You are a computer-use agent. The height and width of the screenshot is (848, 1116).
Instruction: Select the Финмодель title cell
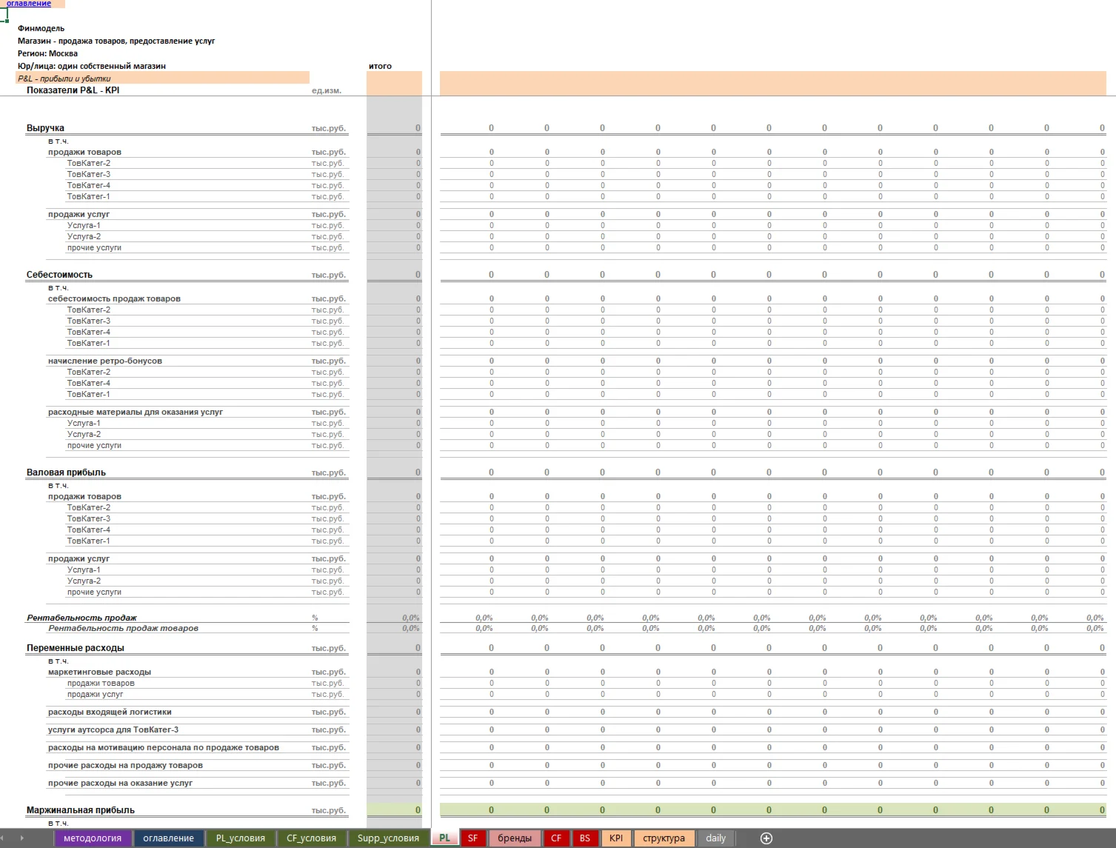tap(41, 28)
